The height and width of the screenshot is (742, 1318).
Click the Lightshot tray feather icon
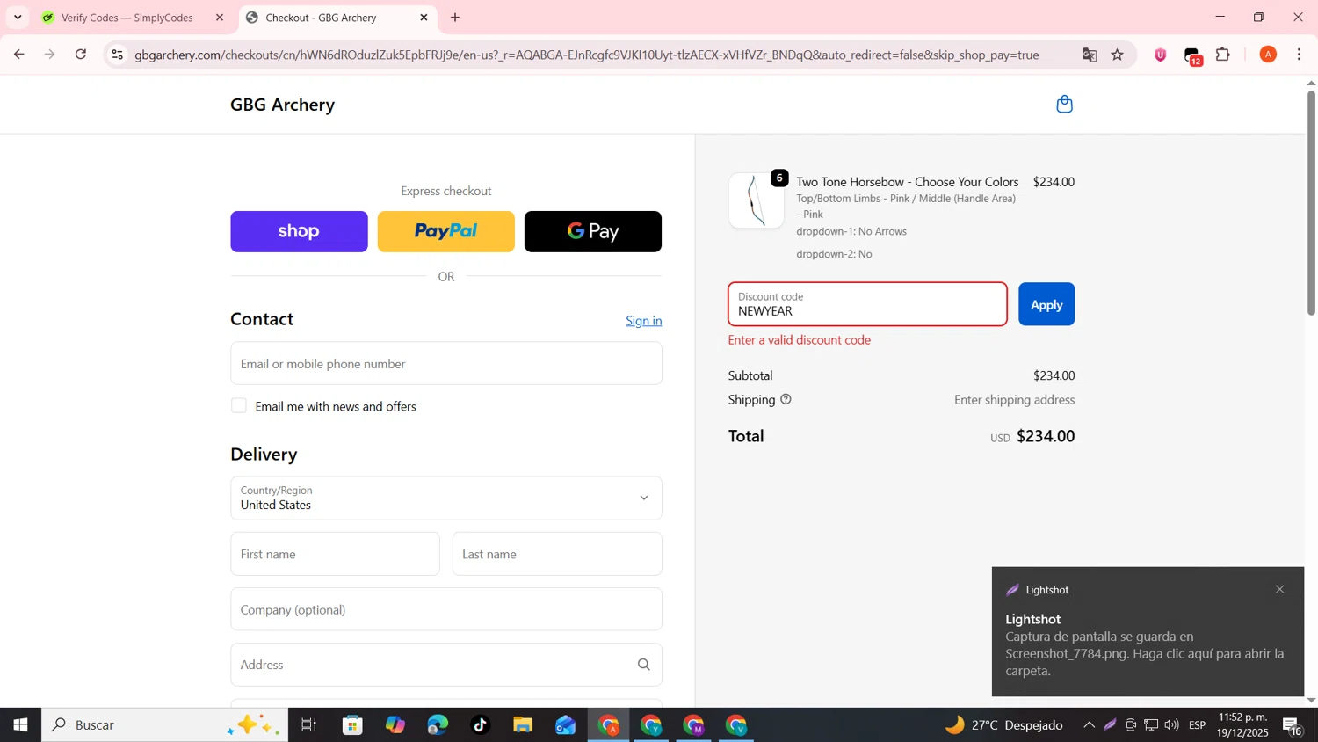pyautogui.click(x=1110, y=725)
